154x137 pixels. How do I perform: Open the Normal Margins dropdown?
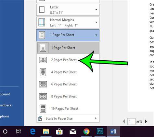[x=68, y=23]
